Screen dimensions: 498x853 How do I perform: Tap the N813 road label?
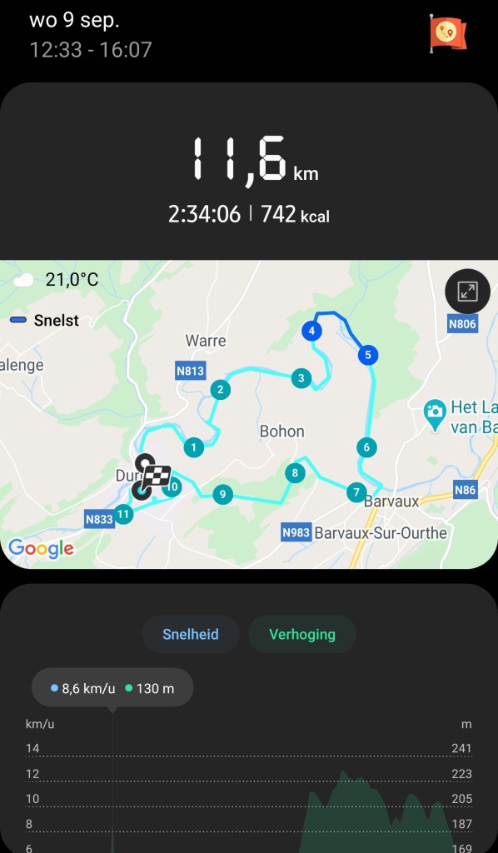(190, 371)
